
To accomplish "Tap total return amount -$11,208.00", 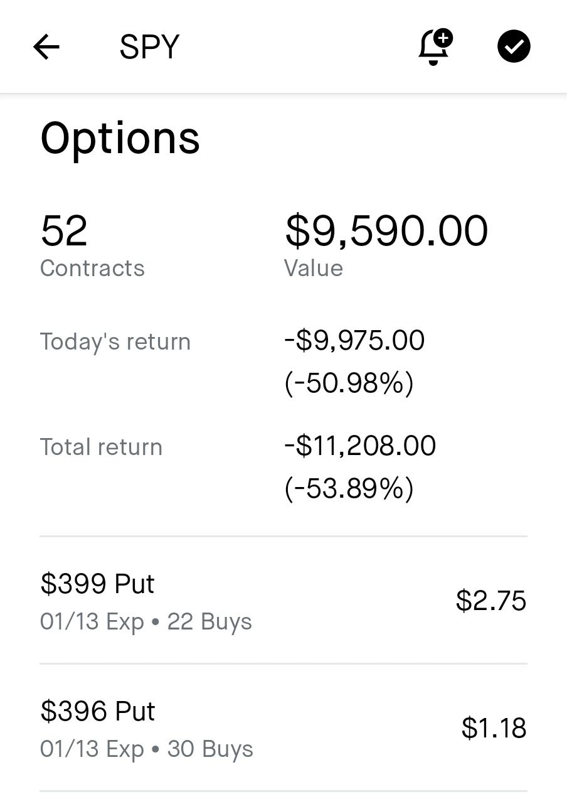I will pos(360,446).
